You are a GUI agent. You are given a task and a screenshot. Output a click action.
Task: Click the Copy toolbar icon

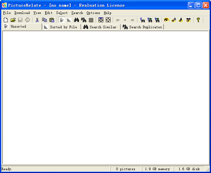pos(44,20)
